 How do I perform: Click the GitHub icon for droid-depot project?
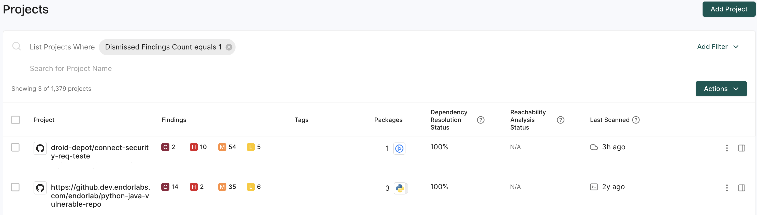[x=40, y=148]
